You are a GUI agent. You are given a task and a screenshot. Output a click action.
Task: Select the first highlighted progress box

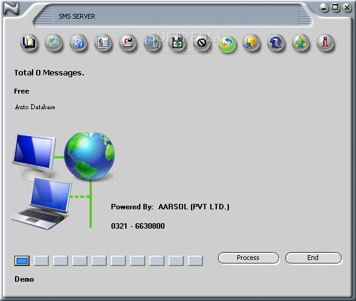[22, 261]
